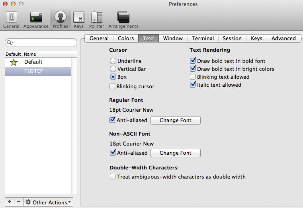Select the Underline cursor option
This screenshot has height=208, width=303.
pyautogui.click(x=113, y=61)
